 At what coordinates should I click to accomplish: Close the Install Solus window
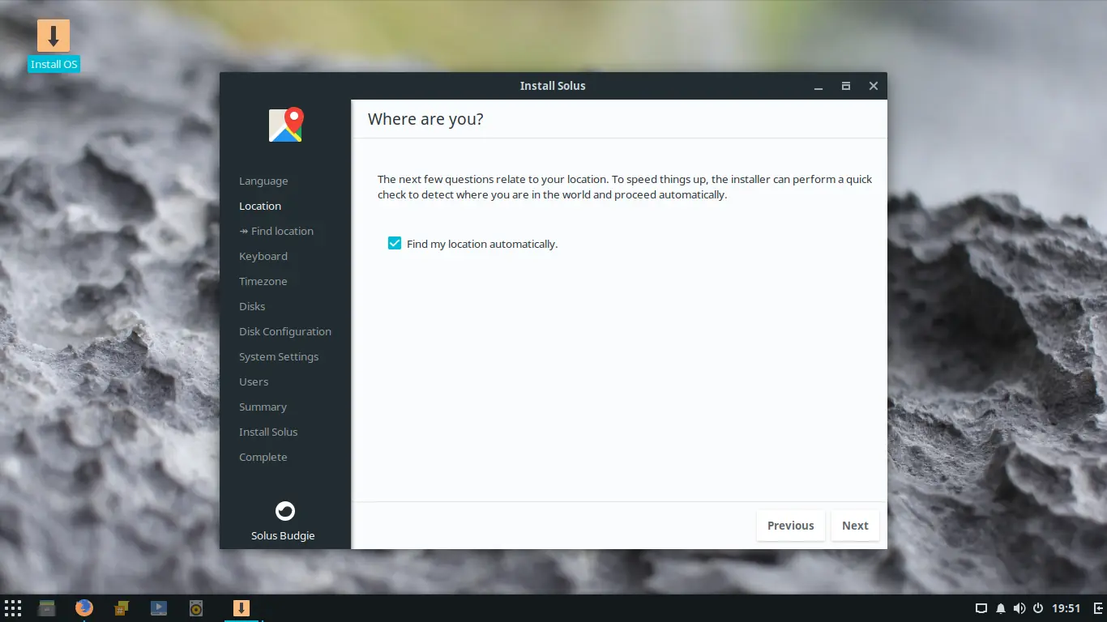(874, 86)
